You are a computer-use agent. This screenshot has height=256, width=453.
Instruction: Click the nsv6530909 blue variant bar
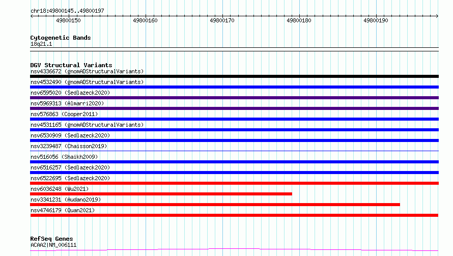tap(234, 140)
